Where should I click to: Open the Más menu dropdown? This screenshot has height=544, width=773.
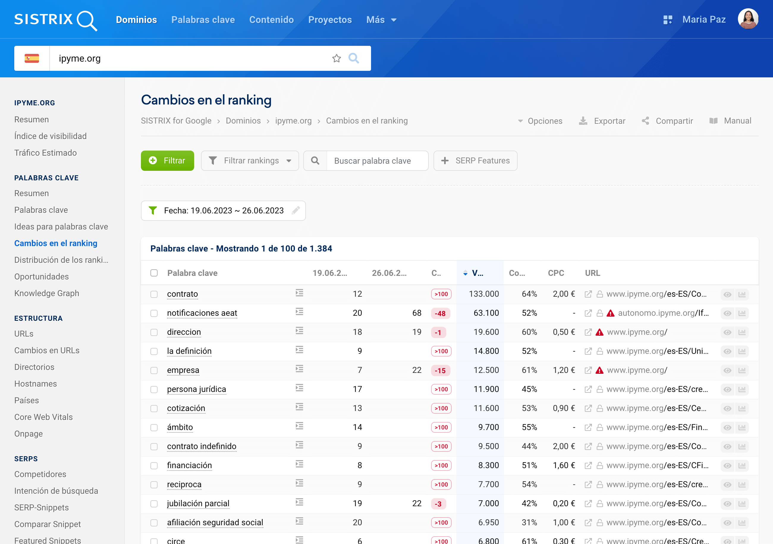coord(381,20)
